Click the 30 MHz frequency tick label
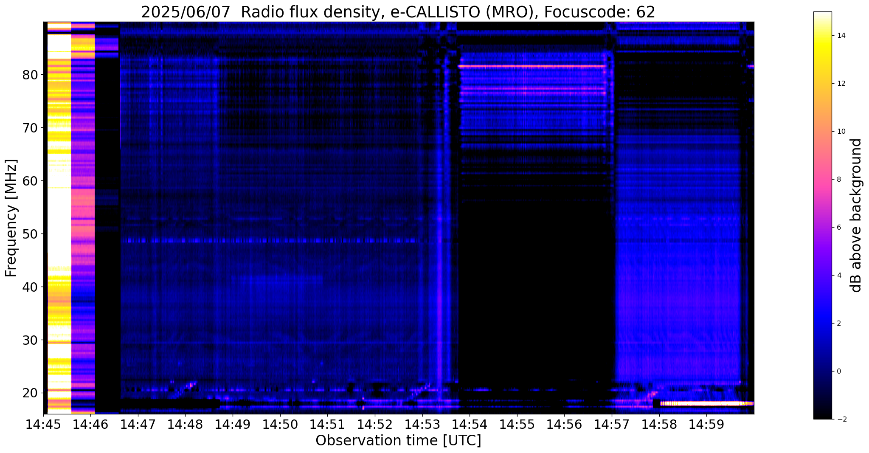The image size is (869, 453). tap(31, 340)
